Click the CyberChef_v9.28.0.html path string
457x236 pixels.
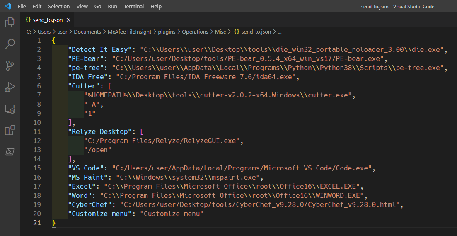[260, 204]
